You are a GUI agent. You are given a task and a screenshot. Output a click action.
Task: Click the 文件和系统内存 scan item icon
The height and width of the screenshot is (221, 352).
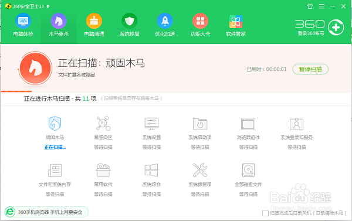coord(55,171)
